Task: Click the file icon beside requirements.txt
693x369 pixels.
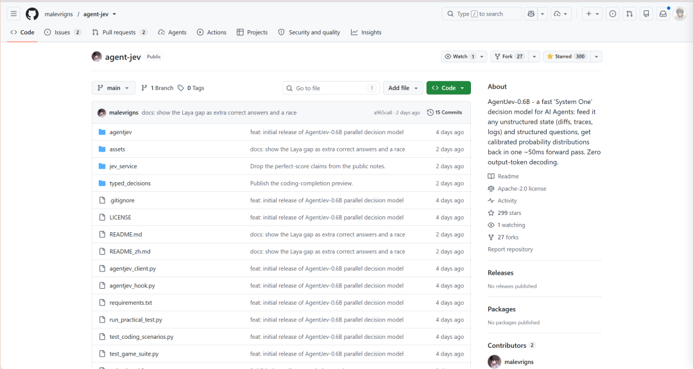Action: tap(102, 303)
